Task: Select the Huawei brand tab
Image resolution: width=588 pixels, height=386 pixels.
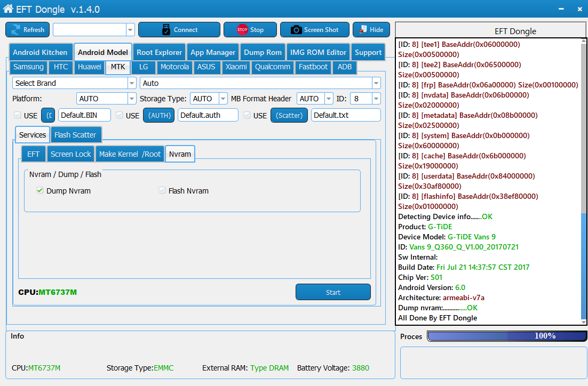Action: point(89,67)
